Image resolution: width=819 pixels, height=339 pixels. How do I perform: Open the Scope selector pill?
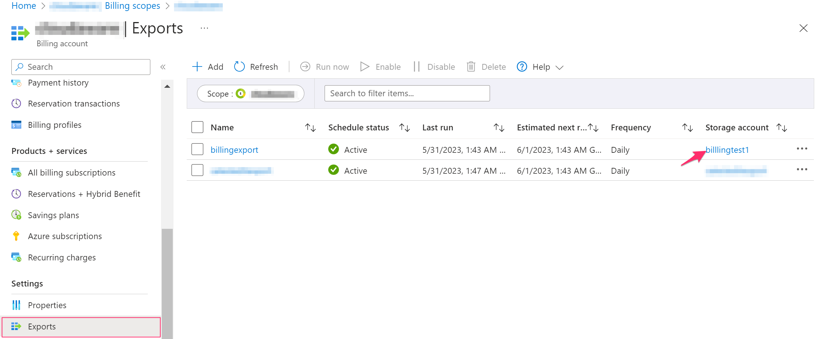click(250, 94)
